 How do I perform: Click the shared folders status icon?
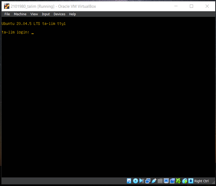tap(160, 181)
